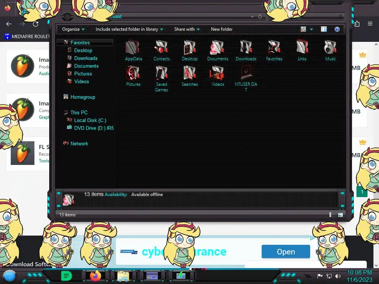Click the volume speaker tray icon
The width and height of the screenshot is (379, 284).
(x=338, y=276)
